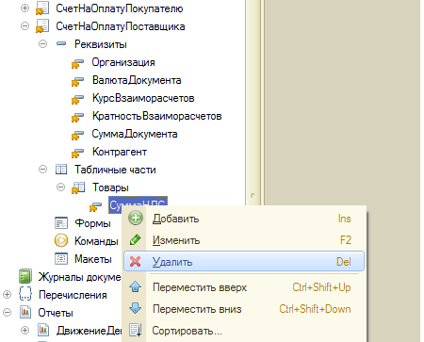Click the СчетНаОплатуПокупателю document icon
424x342 pixels.
pyautogui.click(x=42, y=8)
